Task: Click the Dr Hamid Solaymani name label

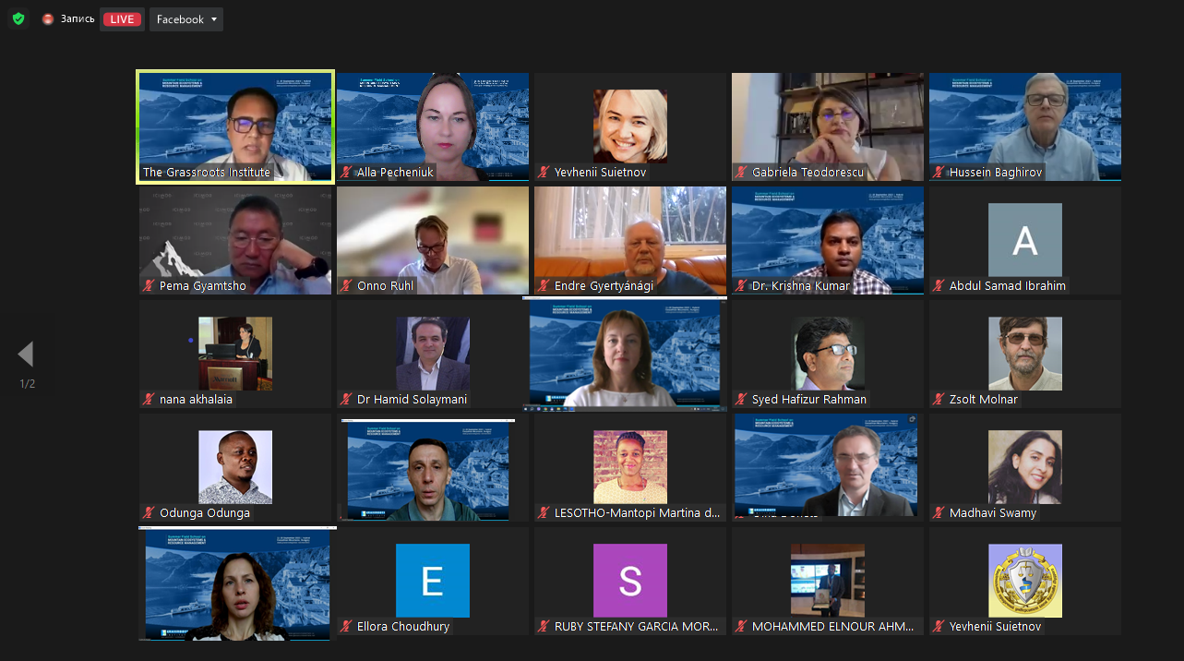Action: (x=411, y=400)
